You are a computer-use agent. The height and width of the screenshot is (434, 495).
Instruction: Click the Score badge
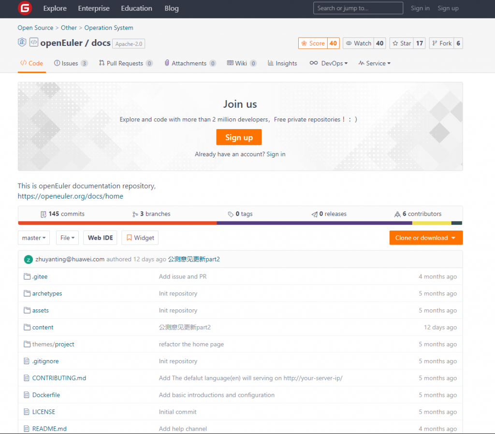313,43
